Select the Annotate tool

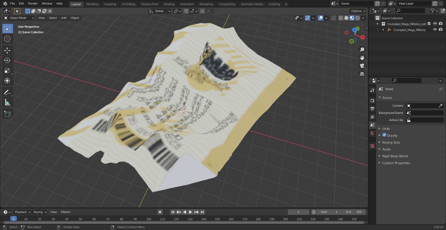tap(7, 93)
